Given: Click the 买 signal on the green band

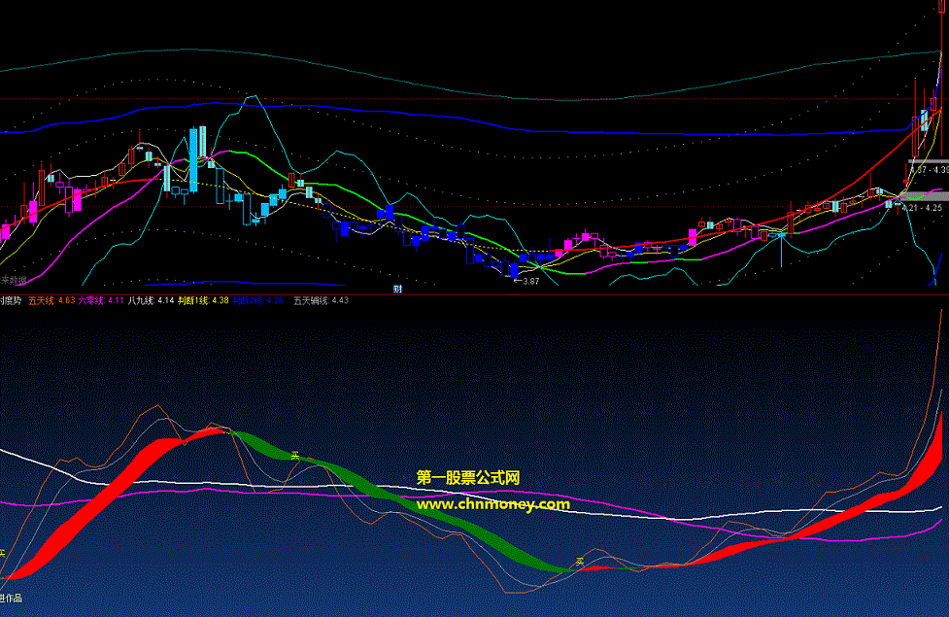Looking at the screenshot, I should click(x=295, y=456).
